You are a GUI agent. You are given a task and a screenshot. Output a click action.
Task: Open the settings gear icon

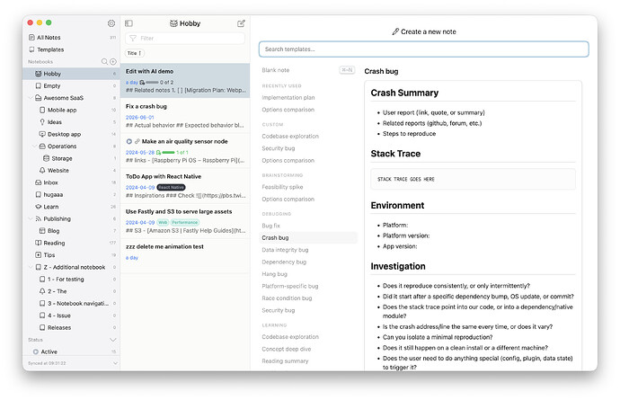[111, 23]
